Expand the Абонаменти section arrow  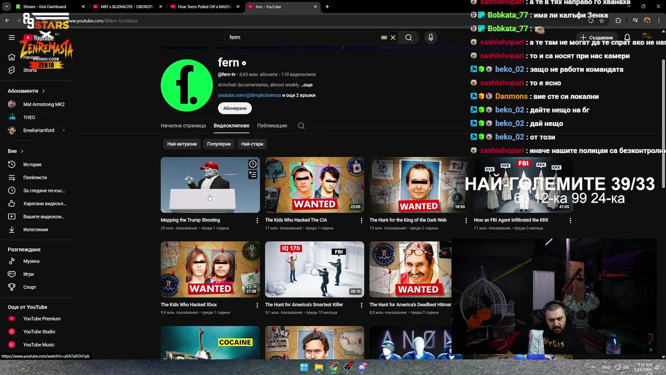click(x=43, y=91)
